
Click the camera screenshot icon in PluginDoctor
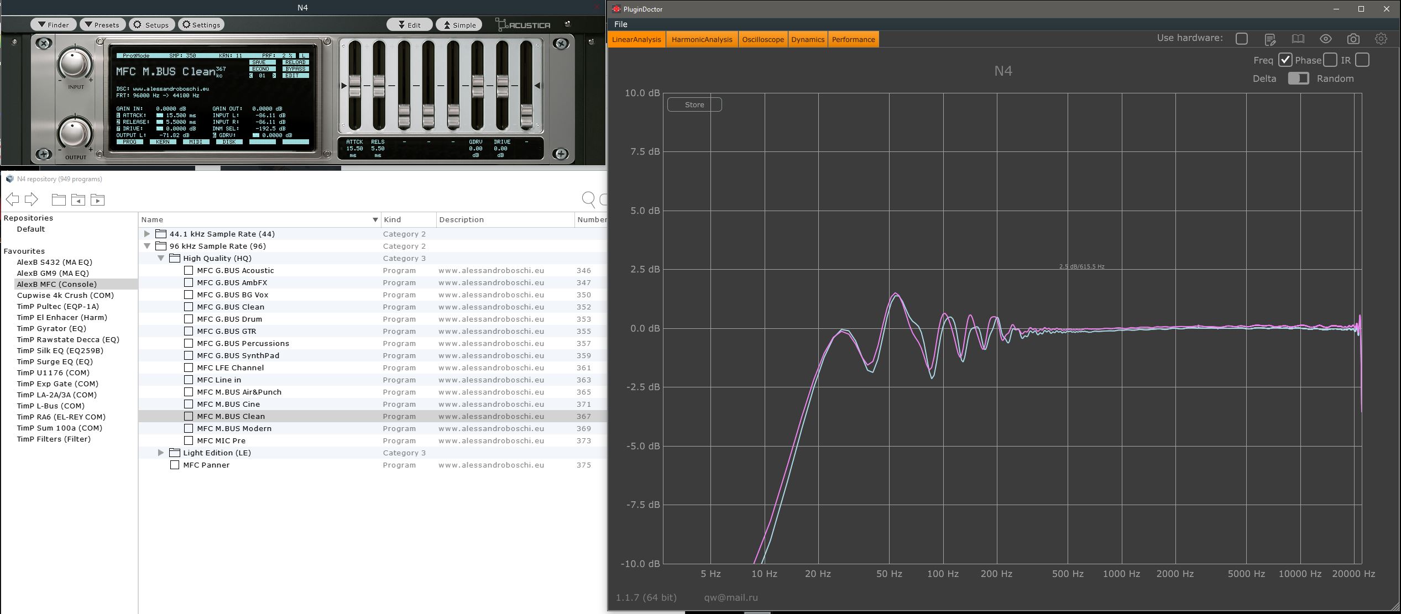(1353, 39)
